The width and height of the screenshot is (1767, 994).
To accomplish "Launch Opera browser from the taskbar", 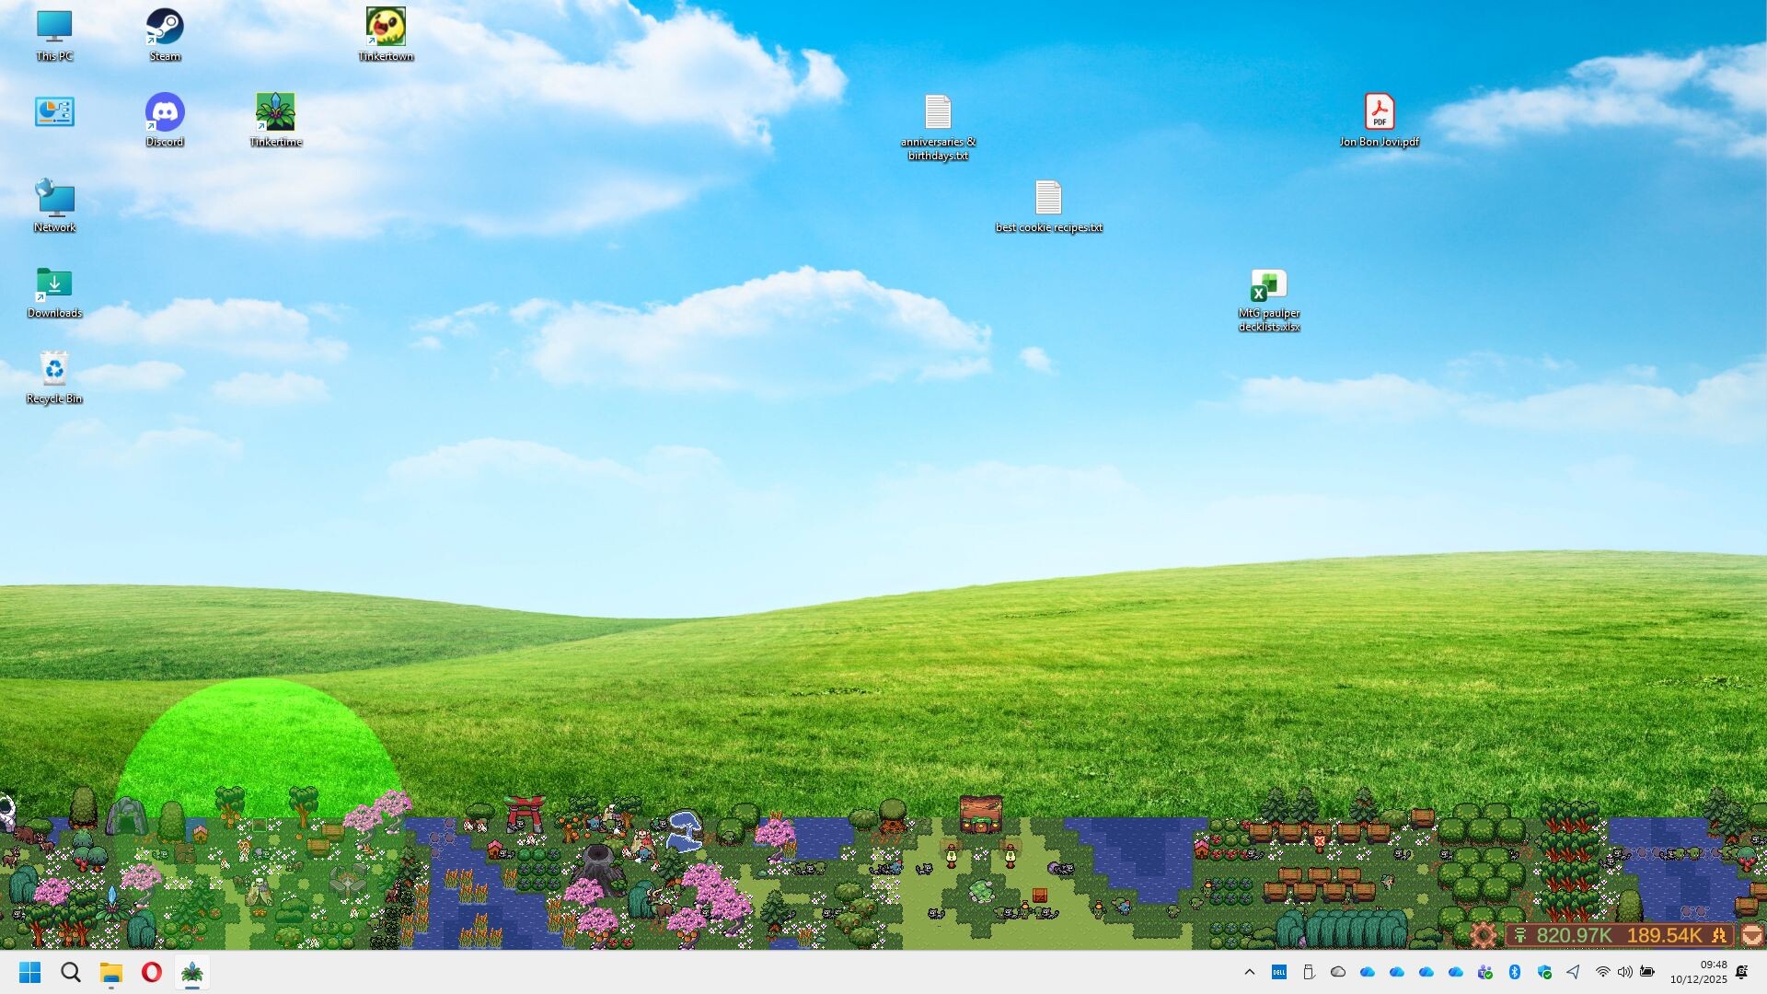I will (150, 972).
